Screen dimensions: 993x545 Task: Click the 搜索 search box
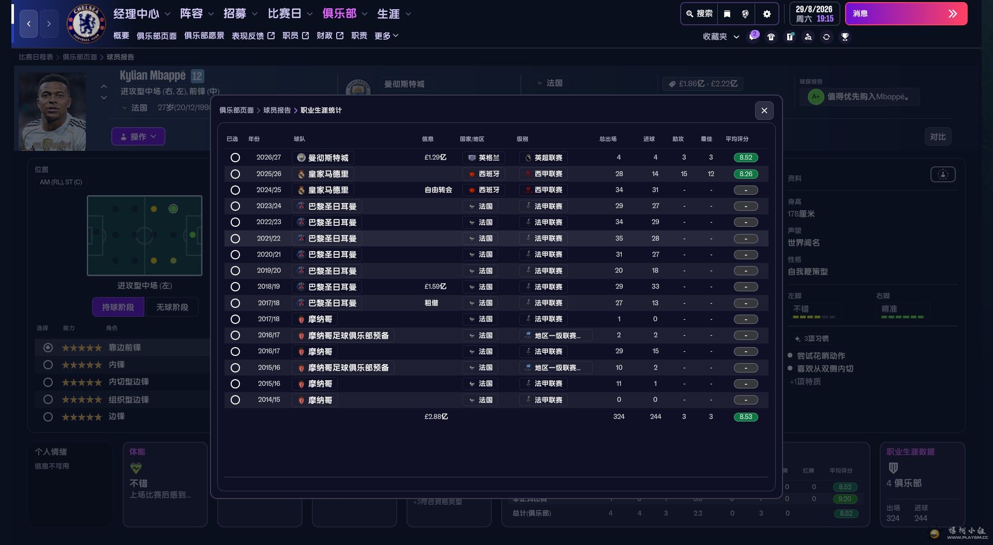[699, 14]
